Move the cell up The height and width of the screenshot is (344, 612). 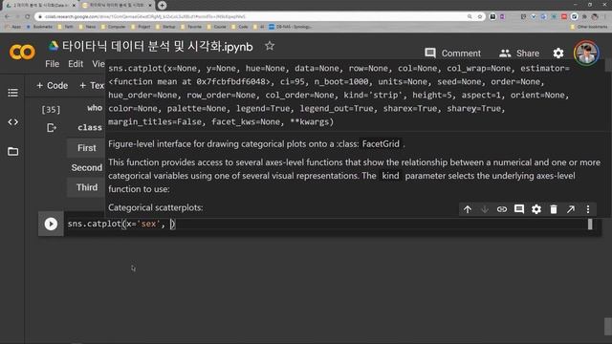(x=468, y=209)
